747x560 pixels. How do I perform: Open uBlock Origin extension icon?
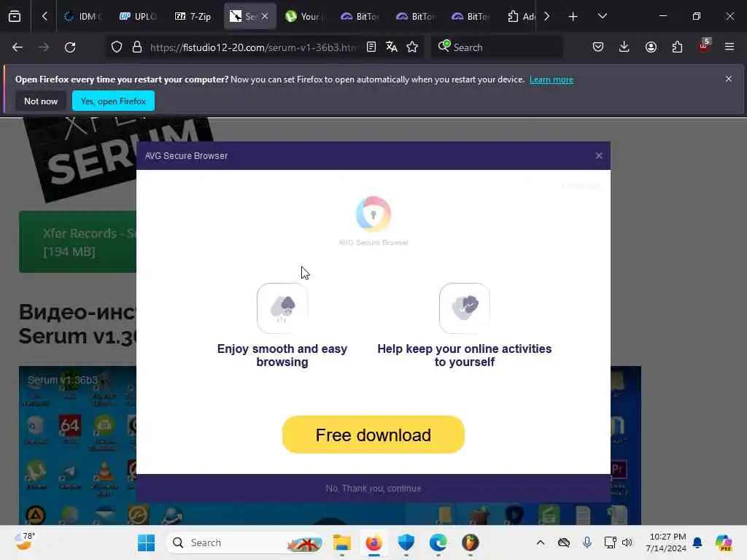(x=704, y=46)
